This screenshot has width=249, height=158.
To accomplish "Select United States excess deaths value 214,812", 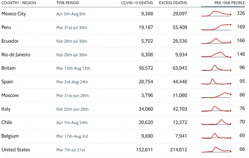I will [x=178, y=150].
